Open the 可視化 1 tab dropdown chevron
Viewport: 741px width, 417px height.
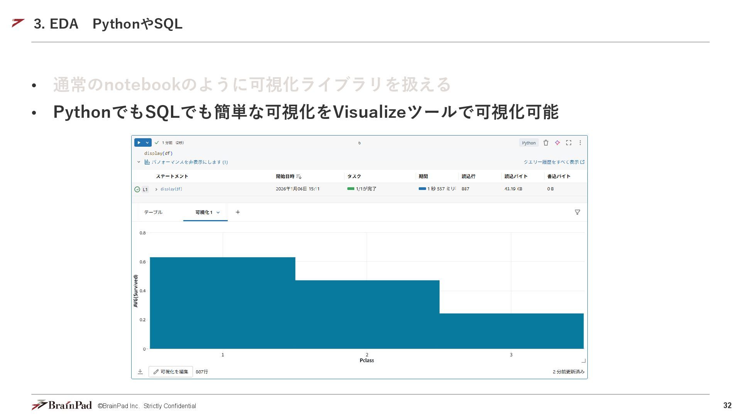pyautogui.click(x=218, y=212)
